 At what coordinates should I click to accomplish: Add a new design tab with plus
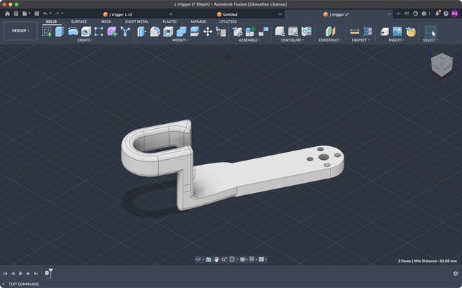tap(398, 14)
